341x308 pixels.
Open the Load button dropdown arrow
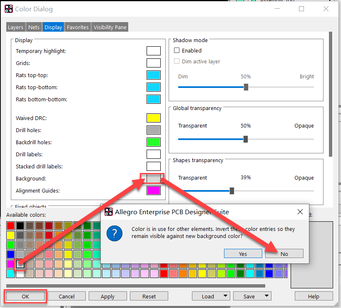(225, 296)
